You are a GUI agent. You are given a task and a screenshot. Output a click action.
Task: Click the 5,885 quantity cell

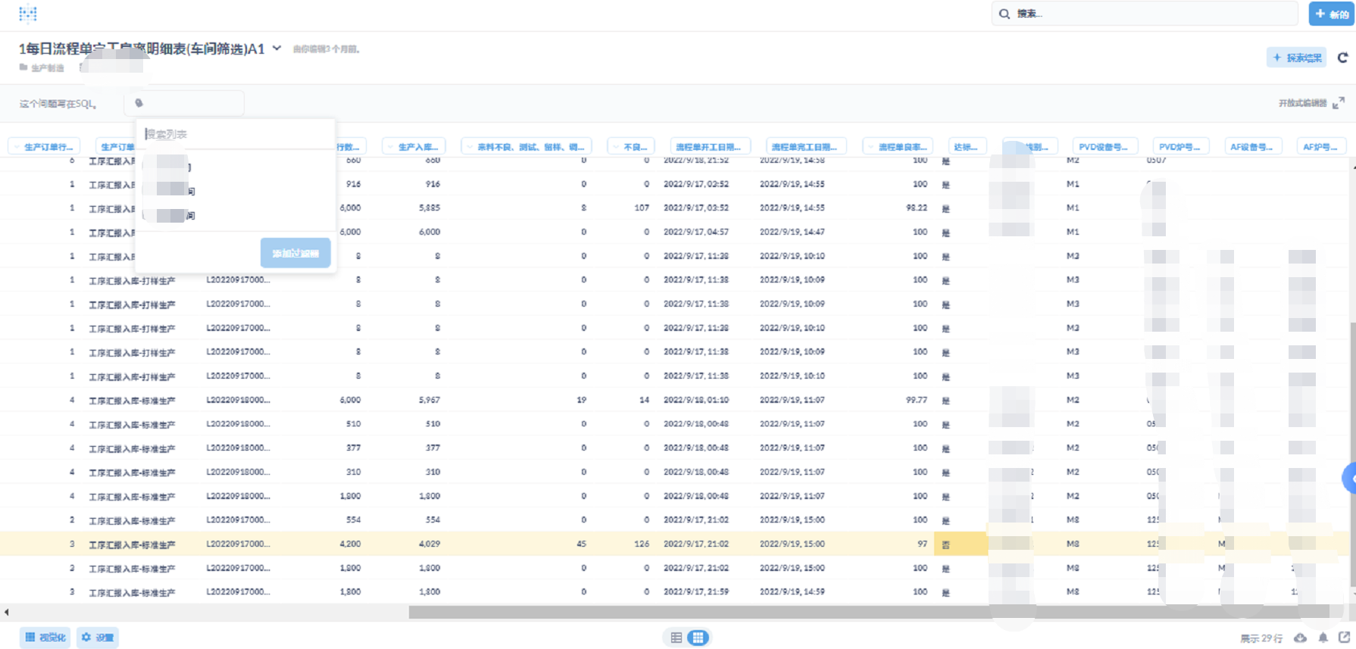tap(429, 207)
